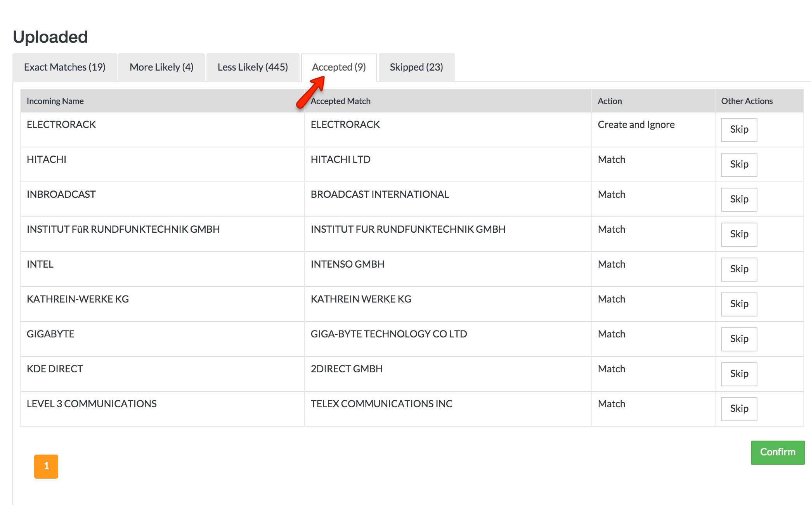
Task: Skip the LEVEL 3 COMMUNICATIONS row
Action: coord(738,409)
